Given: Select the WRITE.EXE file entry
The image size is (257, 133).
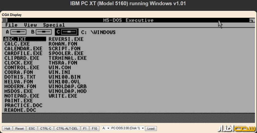Looking at the screenshot, I should tap(63, 96).
